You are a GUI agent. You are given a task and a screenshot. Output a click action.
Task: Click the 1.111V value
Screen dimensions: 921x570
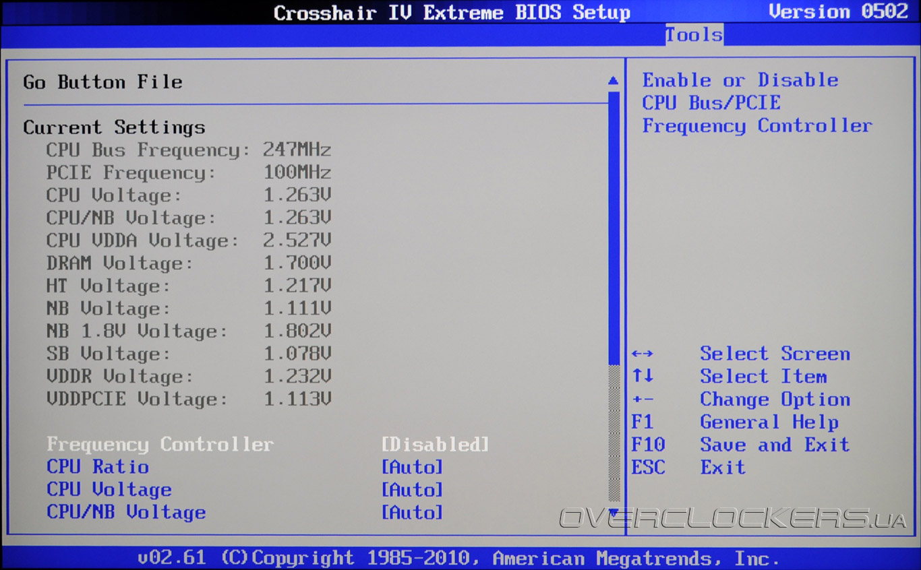point(297,309)
